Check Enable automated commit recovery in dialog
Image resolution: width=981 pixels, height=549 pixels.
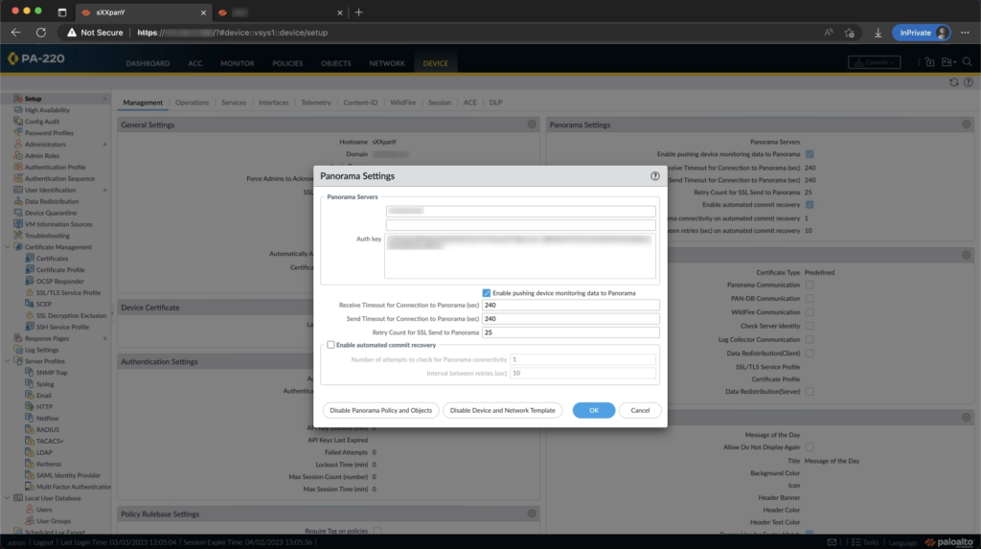[331, 345]
